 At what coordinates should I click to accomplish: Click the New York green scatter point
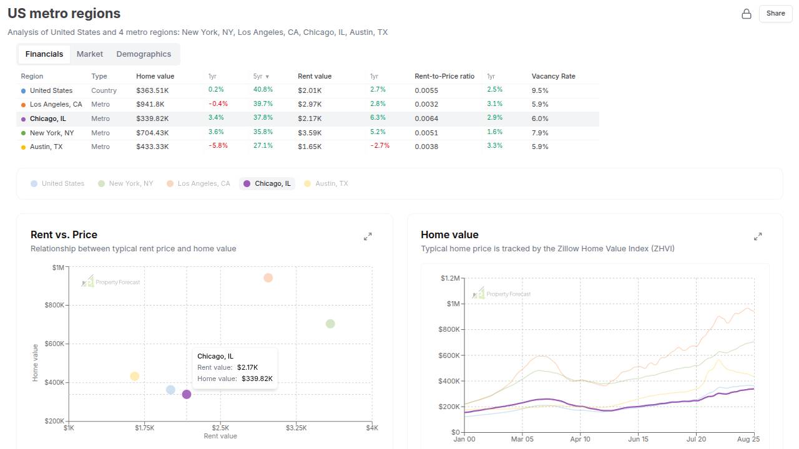pyautogui.click(x=330, y=324)
